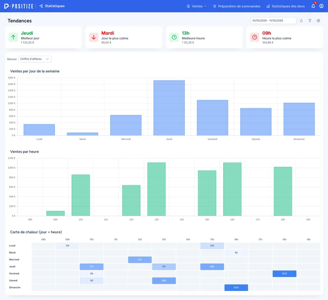Click heatmap cell 105 for Lundi
Viewport: 328px width, 300px height.
(68, 246)
